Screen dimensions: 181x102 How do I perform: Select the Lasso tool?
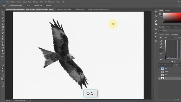3,18
